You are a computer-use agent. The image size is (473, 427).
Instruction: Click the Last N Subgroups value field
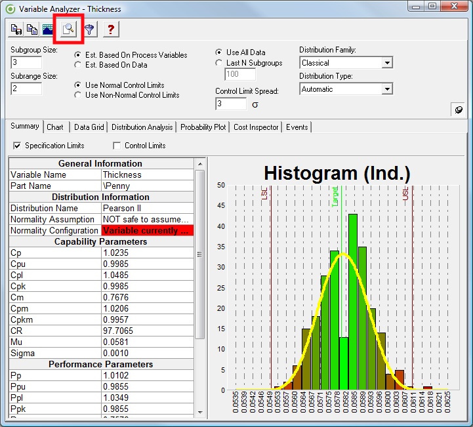coord(240,74)
